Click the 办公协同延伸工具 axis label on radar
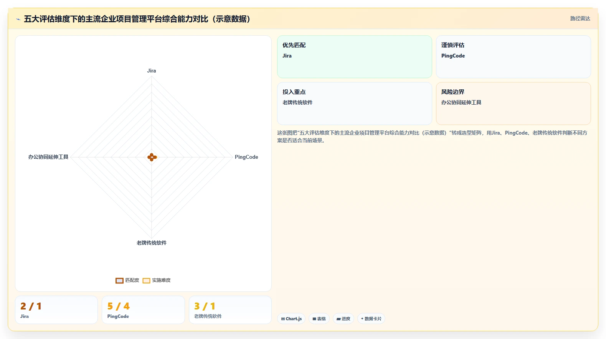606x339 pixels. tap(48, 157)
